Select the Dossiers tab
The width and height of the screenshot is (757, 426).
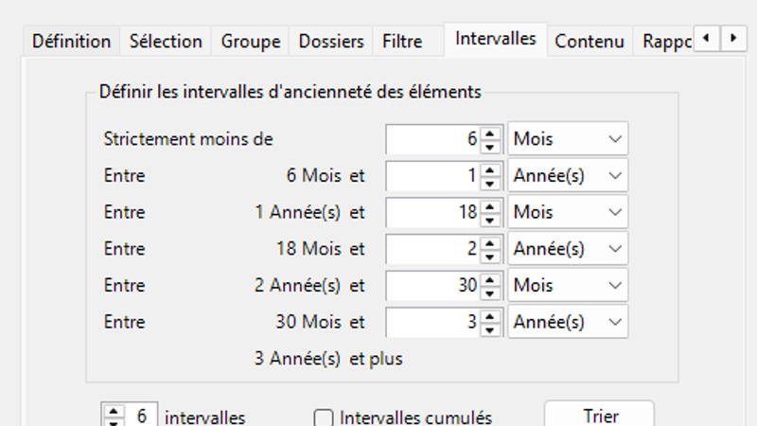pos(331,42)
